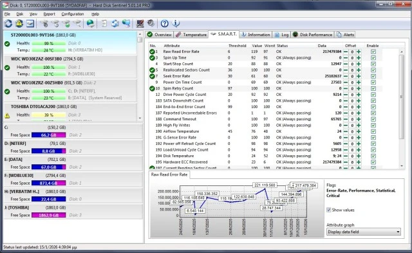
Task: Click the Raw Read Error Rate graph tab
Action: [x=169, y=174]
